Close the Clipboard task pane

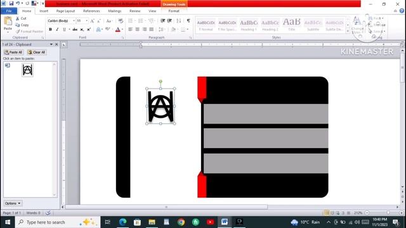[x=56, y=44]
